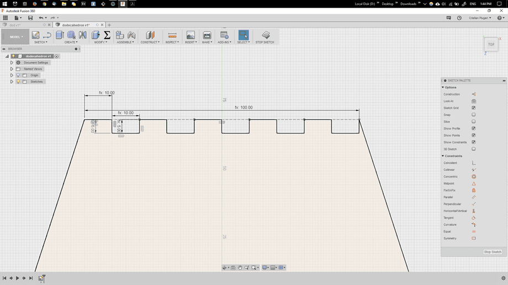
Task: Expand the Sketches tree node
Action: click(12, 82)
